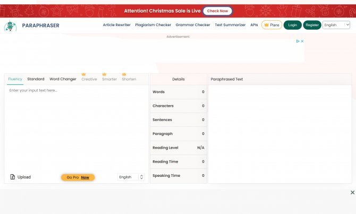Click the Reading Time row
This screenshot has width=356, height=214.
[x=179, y=161]
